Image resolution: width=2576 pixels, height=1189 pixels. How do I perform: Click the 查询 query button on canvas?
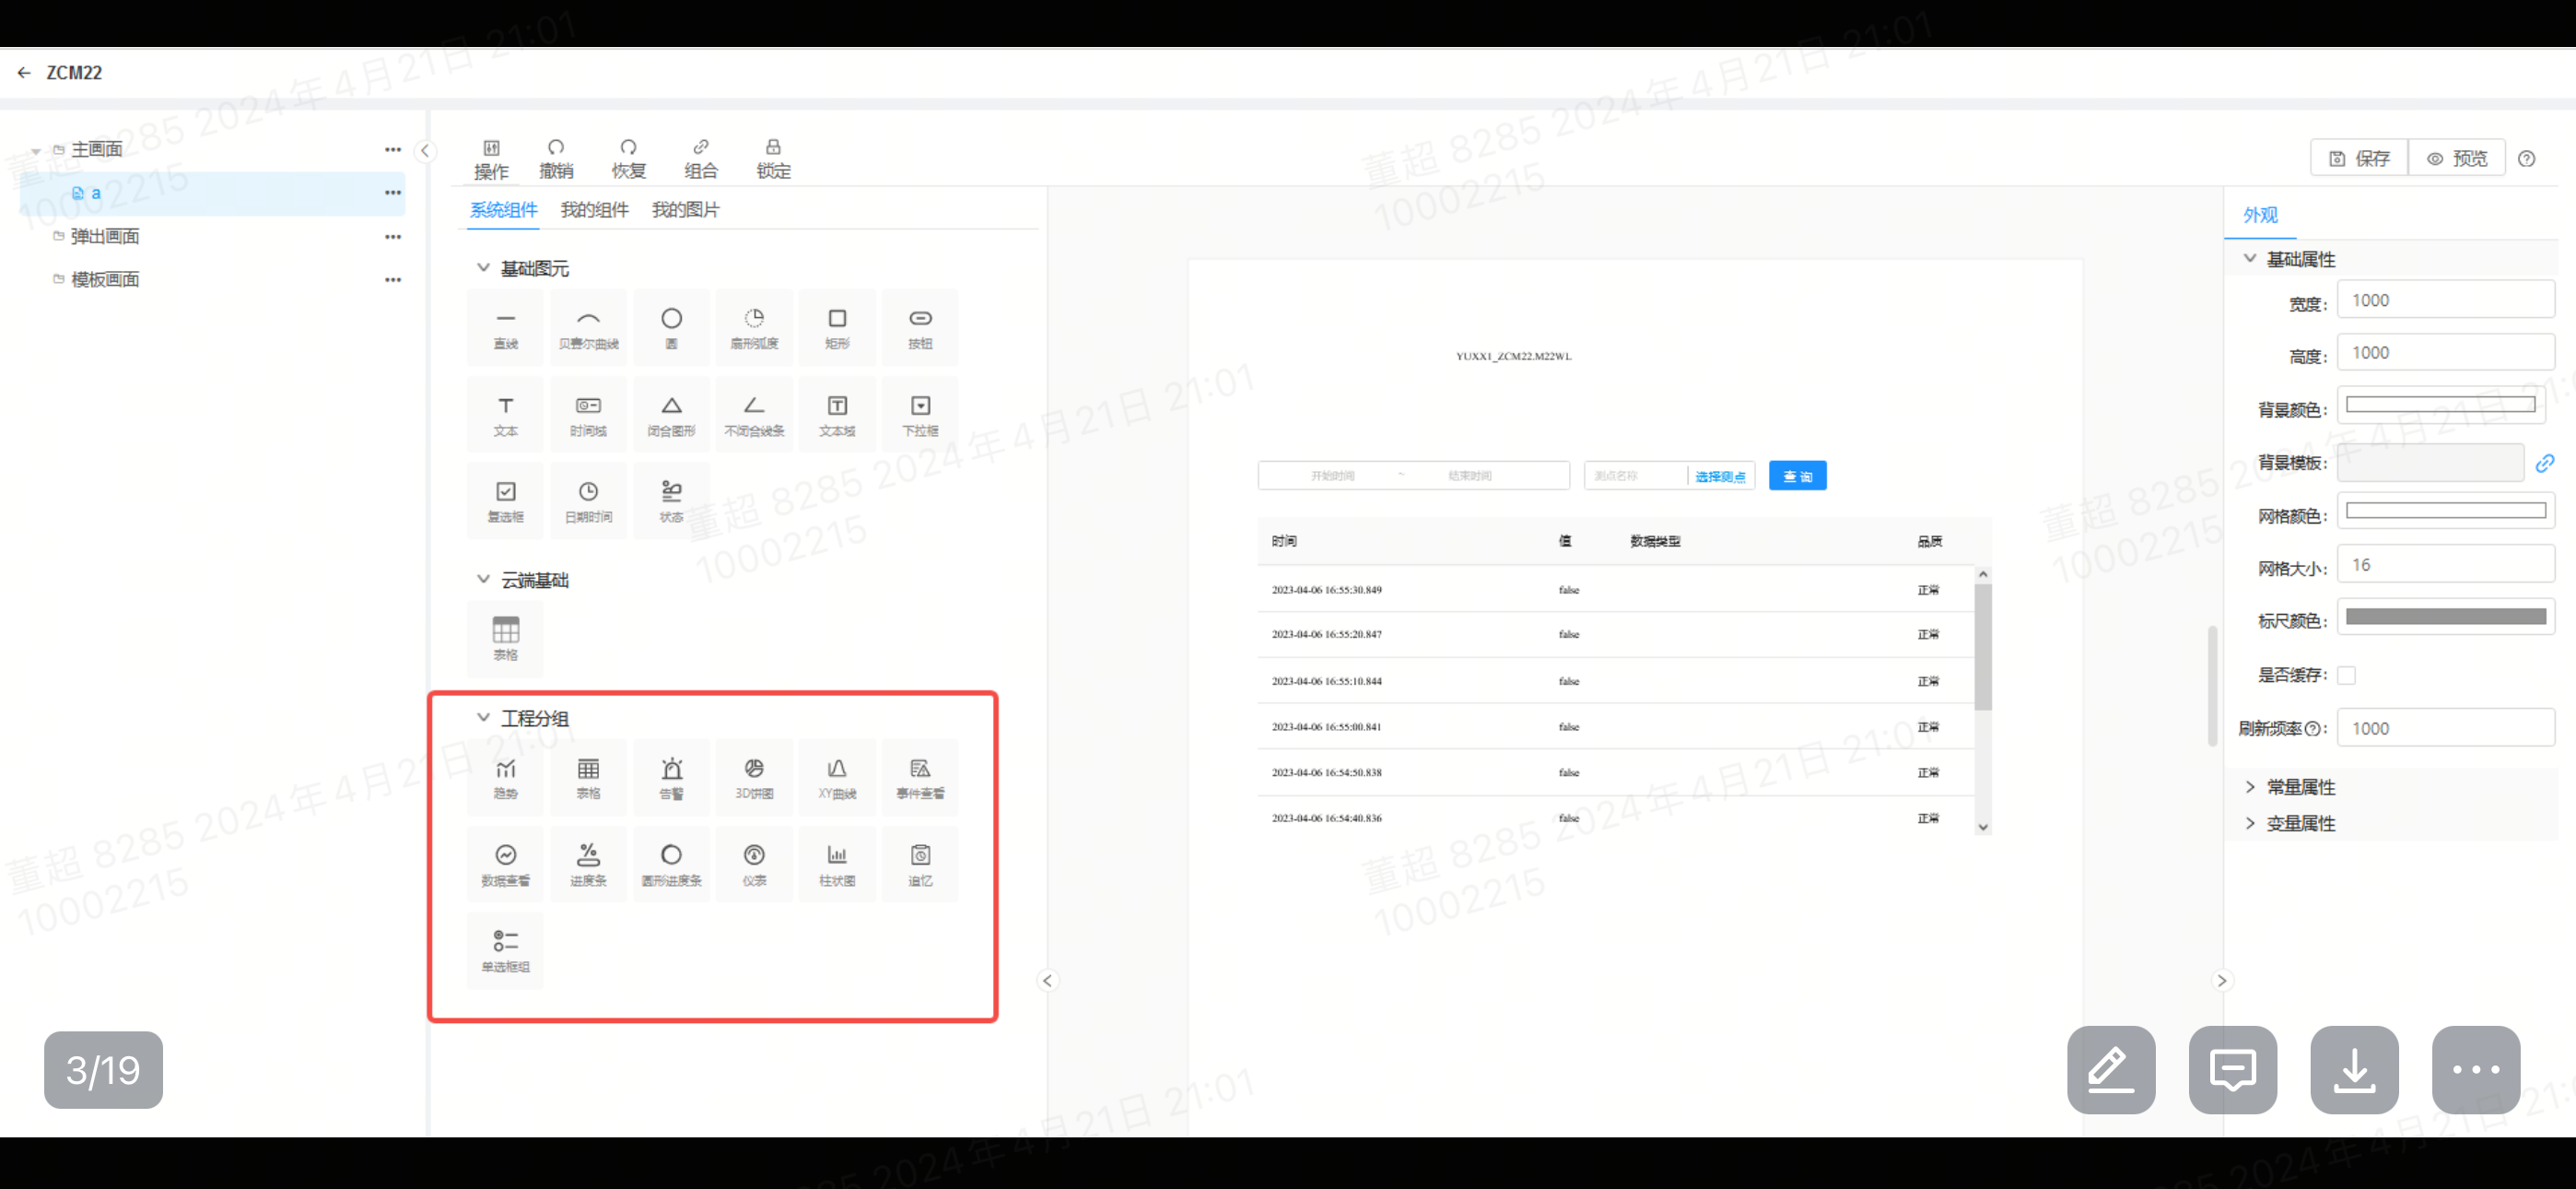pyautogui.click(x=1797, y=477)
